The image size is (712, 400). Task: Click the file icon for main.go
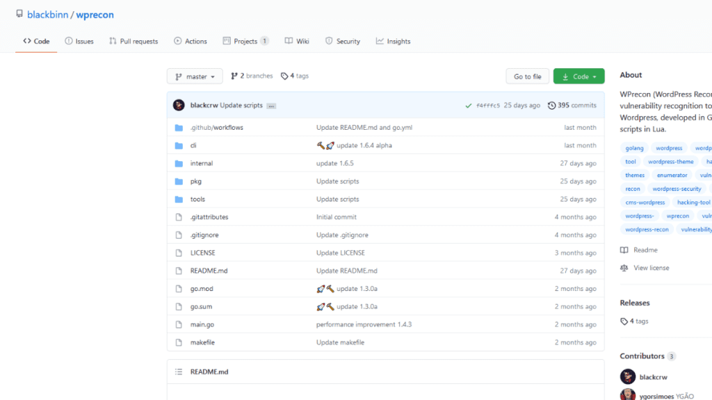(179, 325)
